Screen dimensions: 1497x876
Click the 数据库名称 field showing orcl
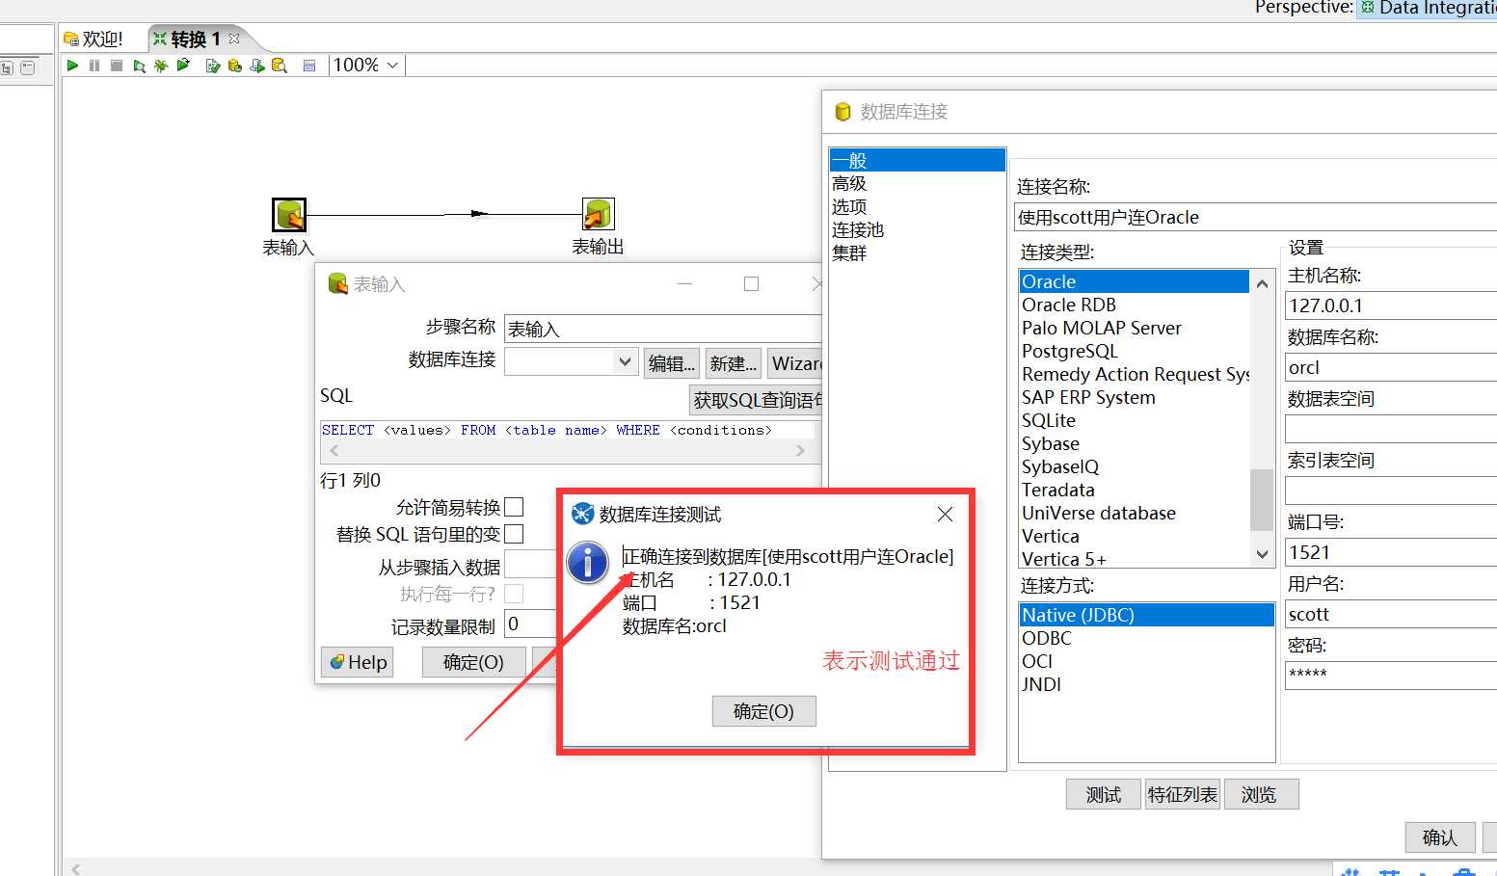pyautogui.click(x=1391, y=367)
